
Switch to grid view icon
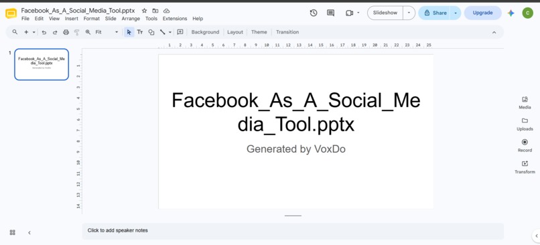13,232
